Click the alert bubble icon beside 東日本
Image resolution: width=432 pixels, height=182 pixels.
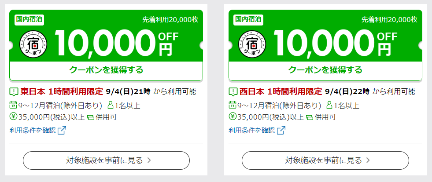point(14,91)
